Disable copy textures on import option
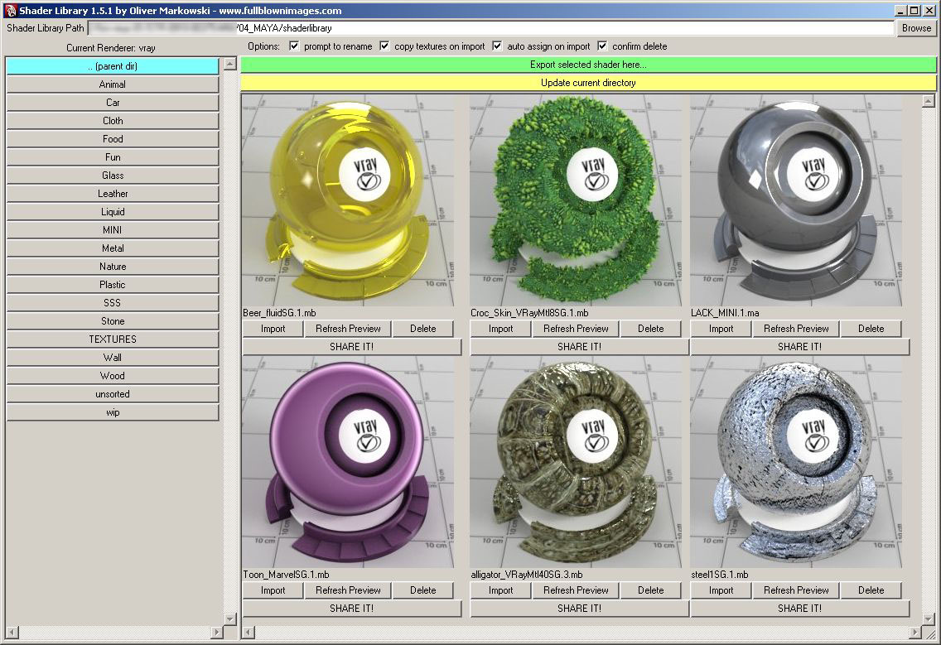Image resolution: width=941 pixels, height=645 pixels. tap(384, 46)
